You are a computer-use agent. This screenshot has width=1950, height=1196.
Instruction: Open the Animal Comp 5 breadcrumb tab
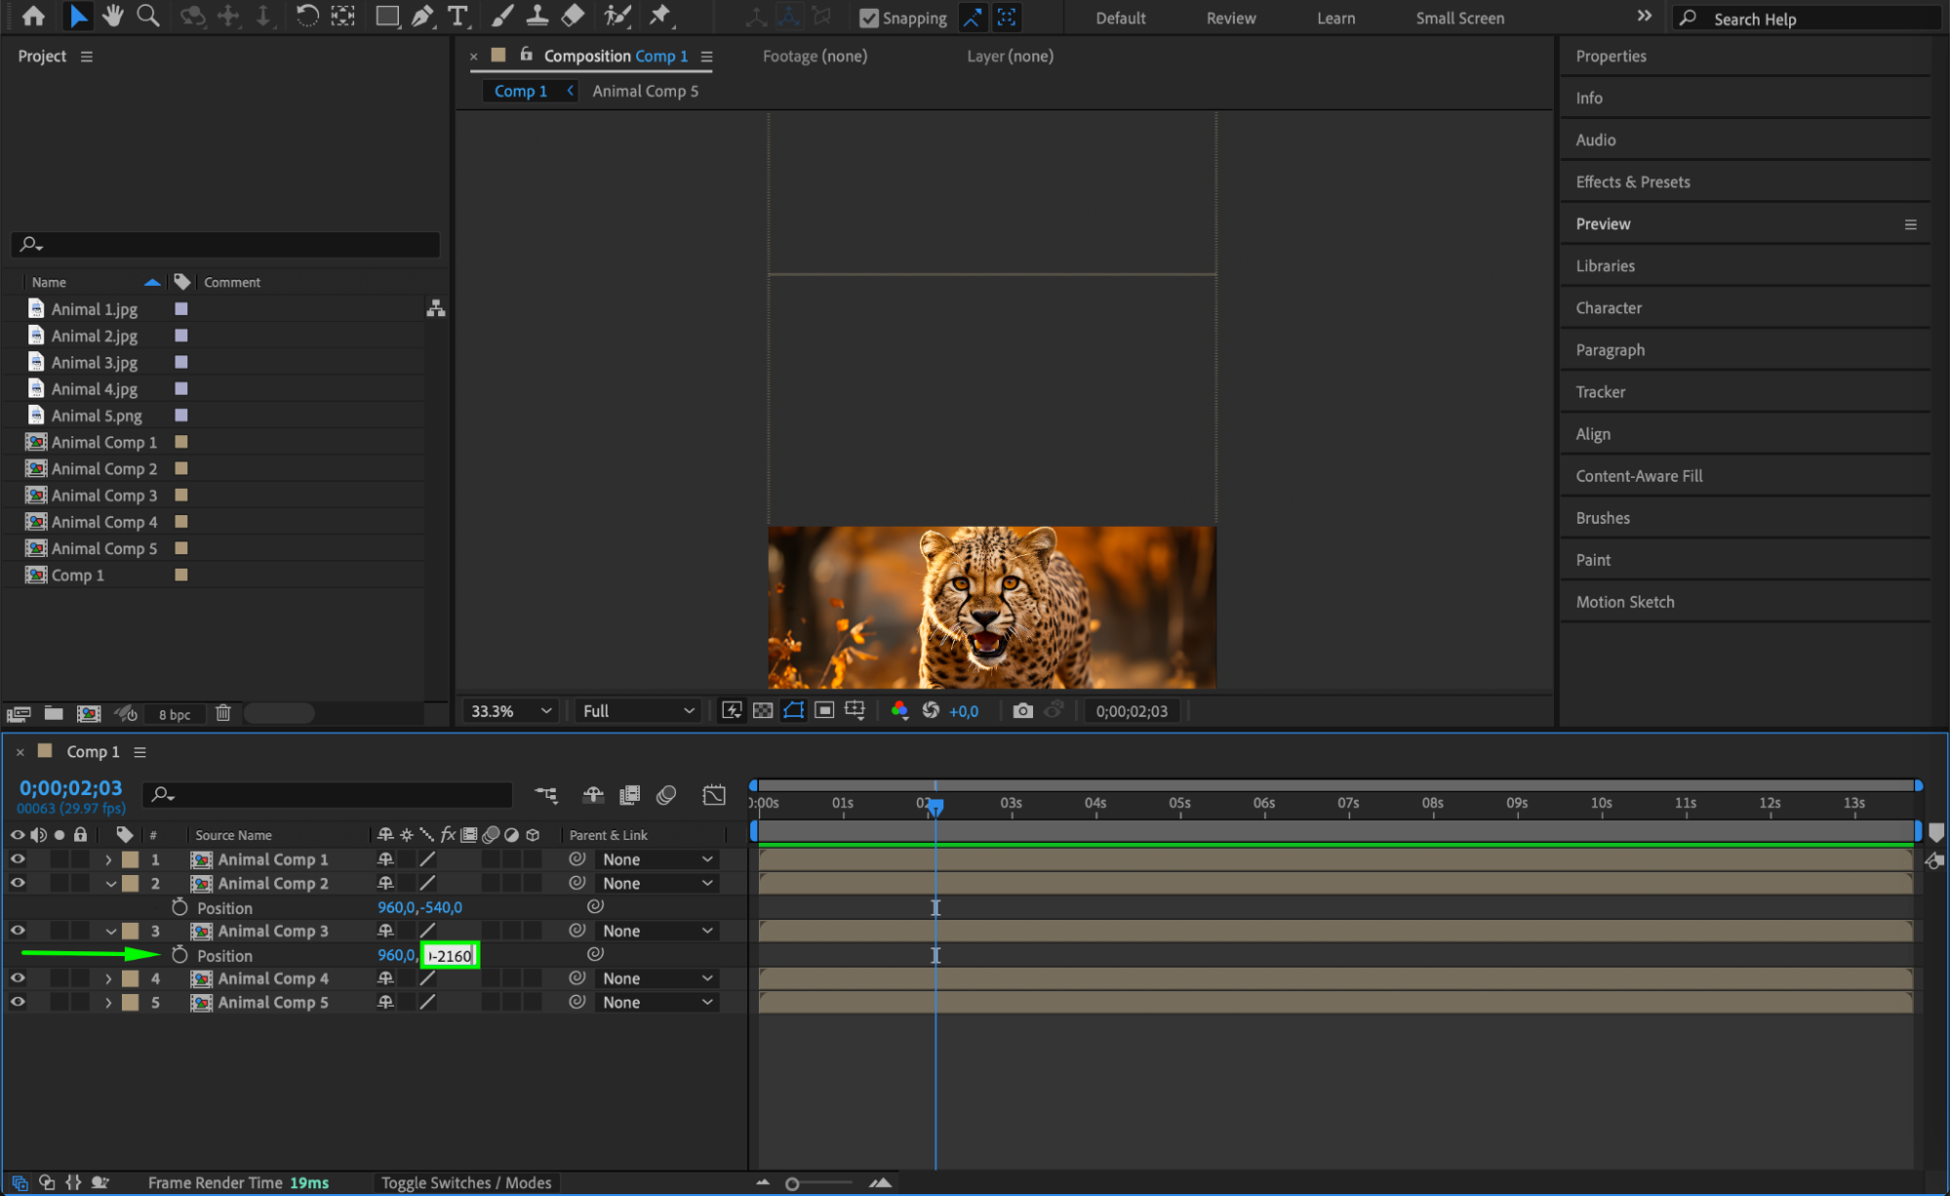click(x=645, y=91)
